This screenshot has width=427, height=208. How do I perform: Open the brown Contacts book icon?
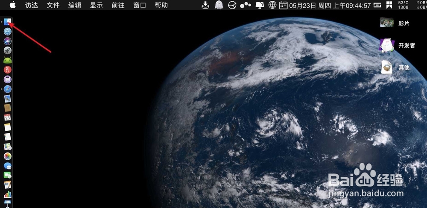pos(8,108)
